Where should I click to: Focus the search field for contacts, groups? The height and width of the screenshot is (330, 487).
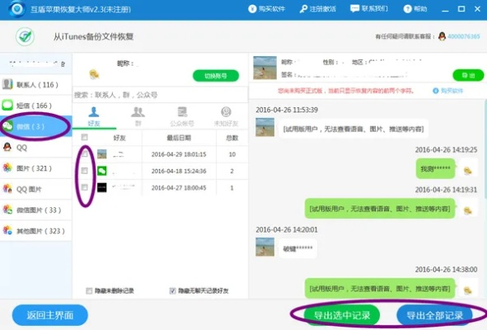click(160, 95)
